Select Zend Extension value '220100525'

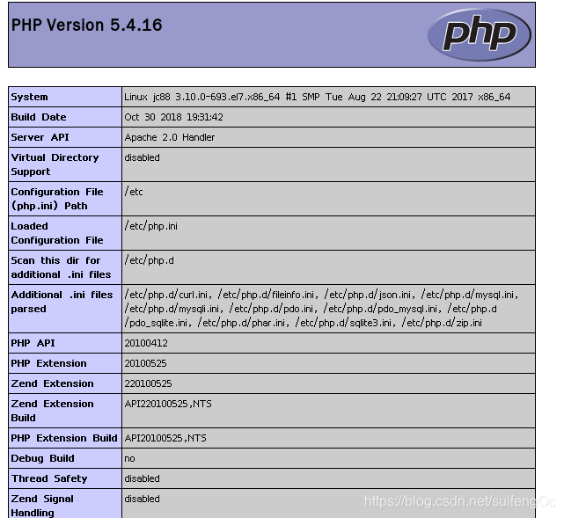(x=148, y=383)
